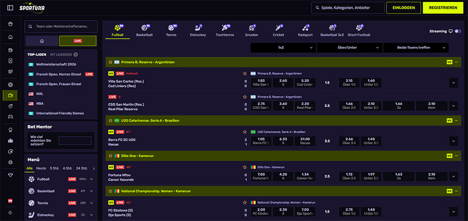Bet 1.83 on Villa San Carlos win
468x221 pixels.
click(x=261, y=83)
